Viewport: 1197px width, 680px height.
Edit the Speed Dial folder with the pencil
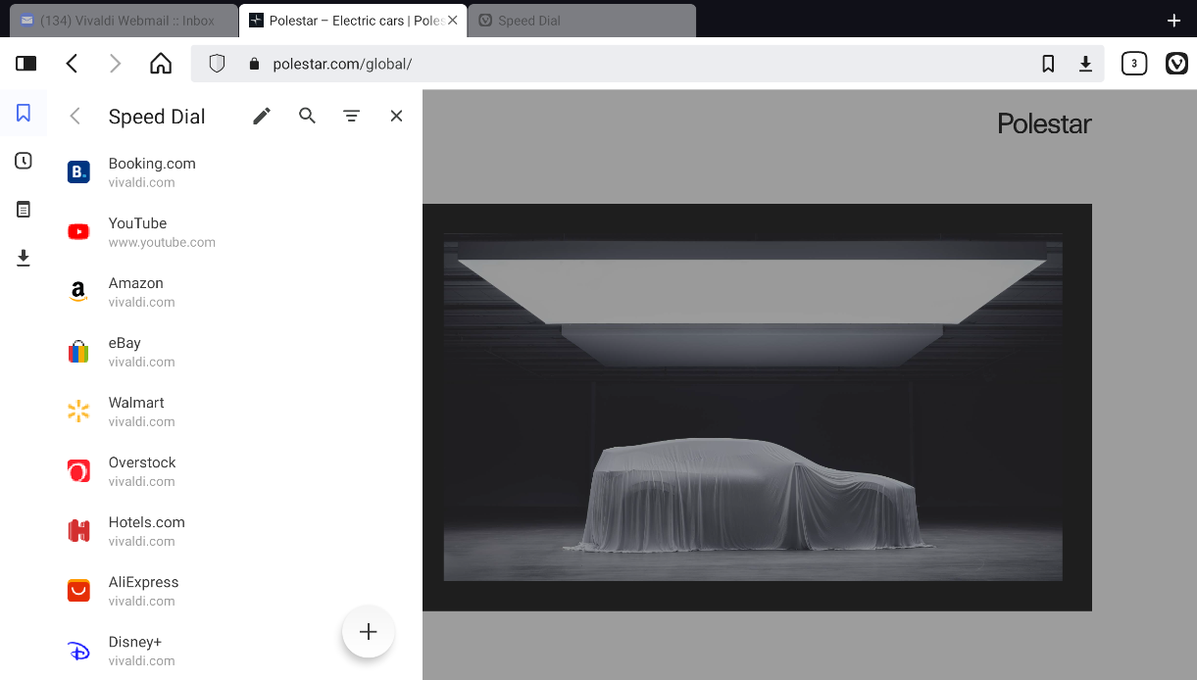262,116
